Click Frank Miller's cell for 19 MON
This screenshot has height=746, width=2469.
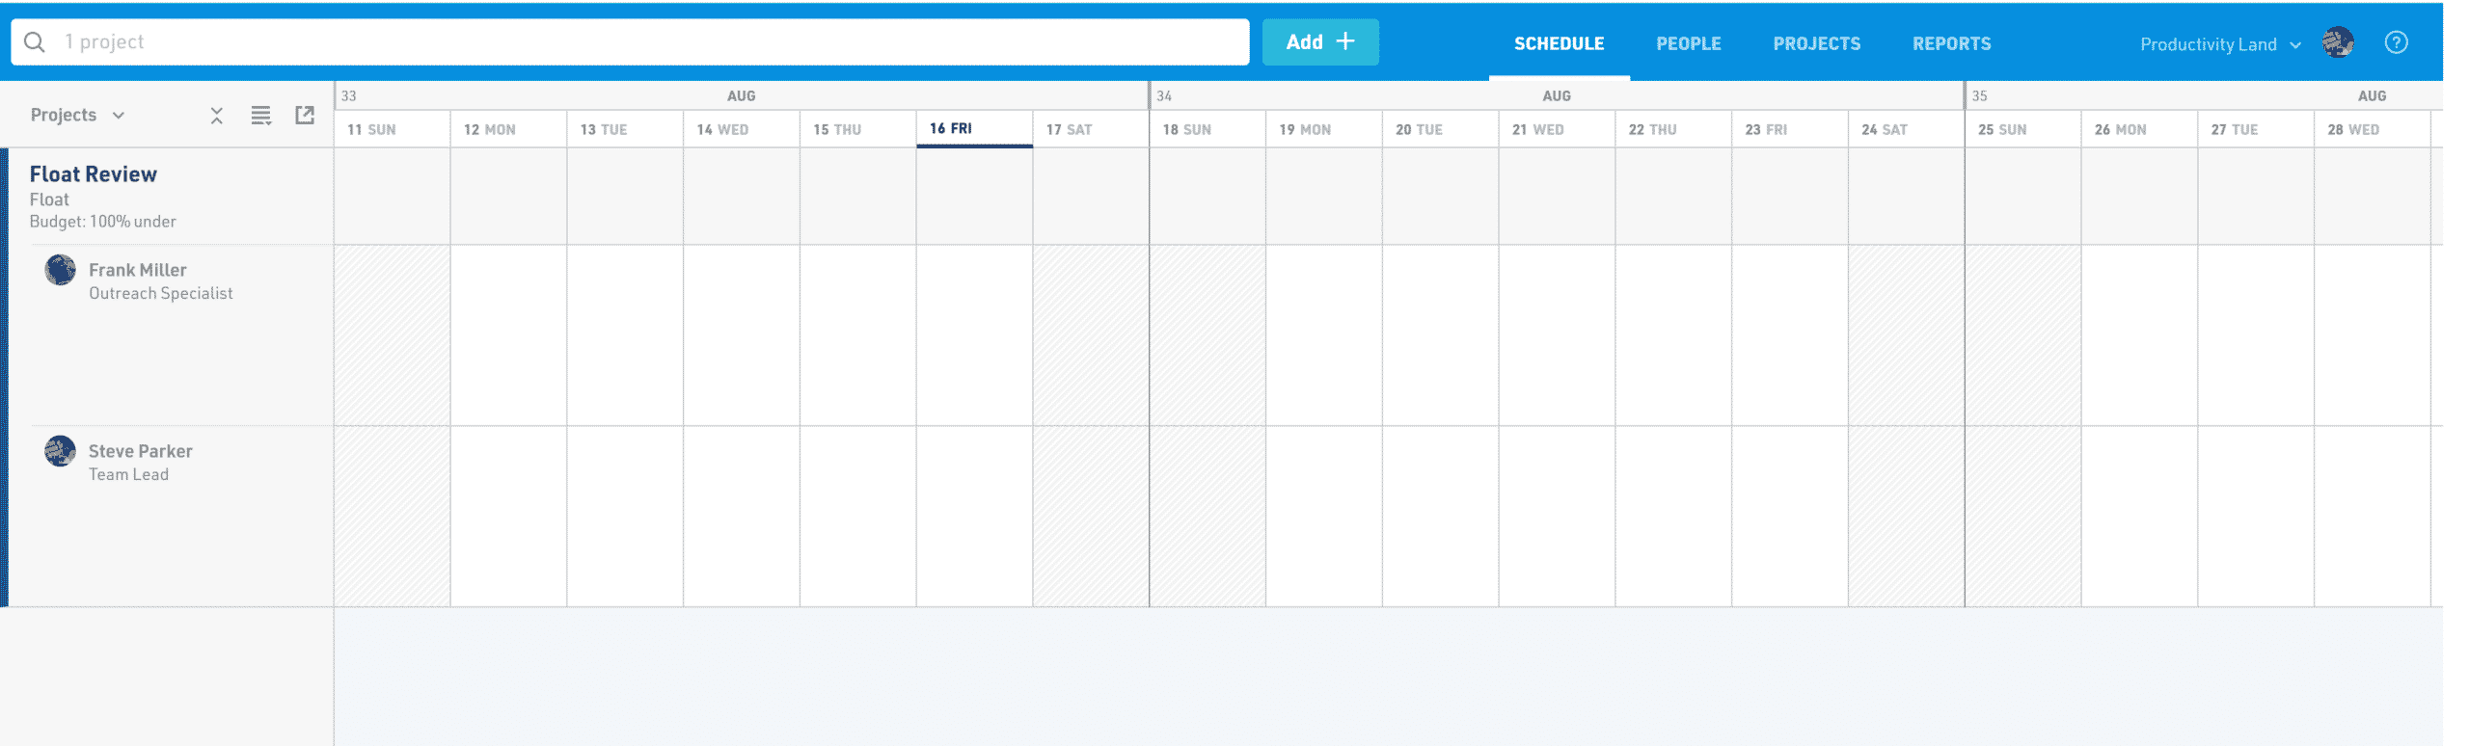click(1323, 335)
